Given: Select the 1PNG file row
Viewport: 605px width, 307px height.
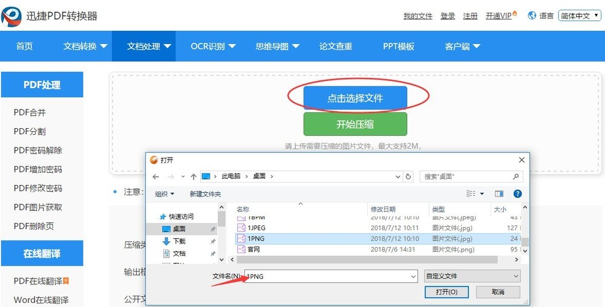Looking at the screenshot, I should coord(378,239).
